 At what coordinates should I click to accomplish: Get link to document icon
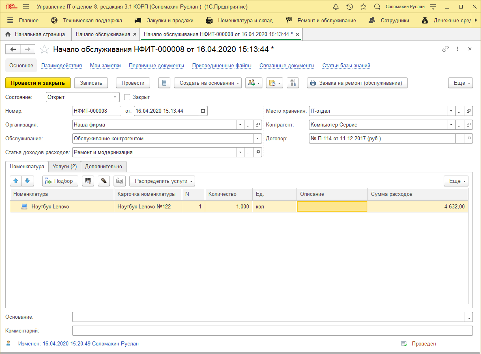(445, 49)
